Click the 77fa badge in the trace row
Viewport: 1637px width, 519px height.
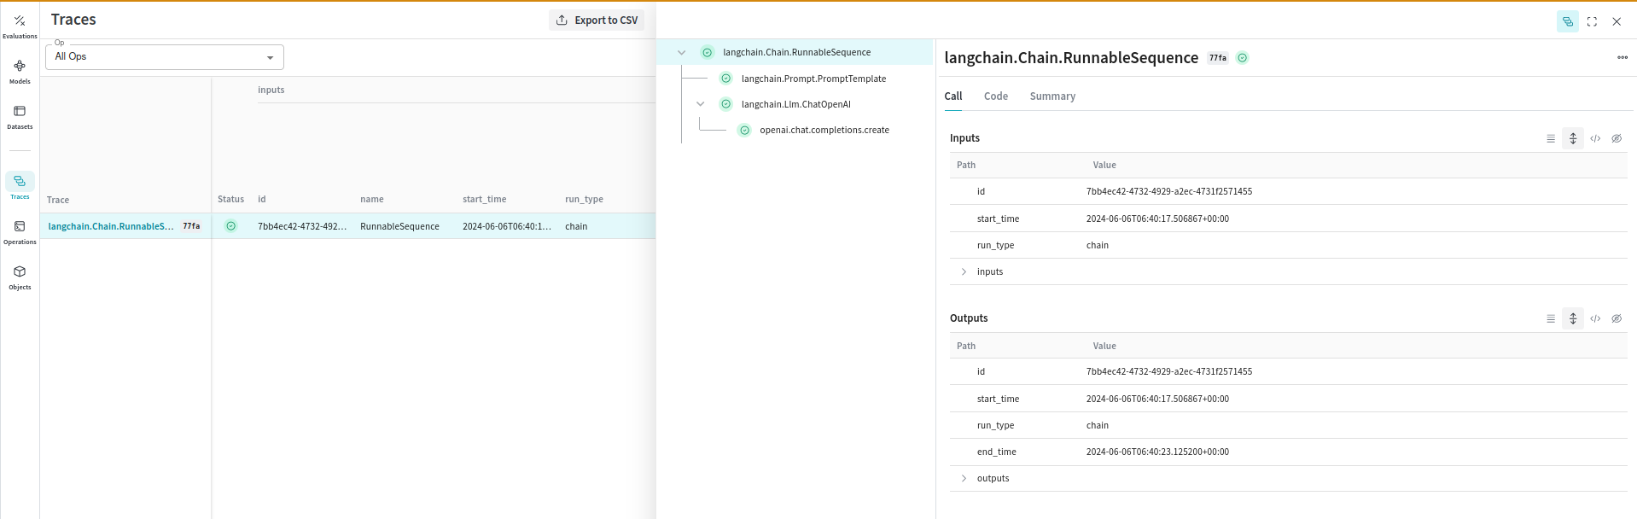point(191,226)
